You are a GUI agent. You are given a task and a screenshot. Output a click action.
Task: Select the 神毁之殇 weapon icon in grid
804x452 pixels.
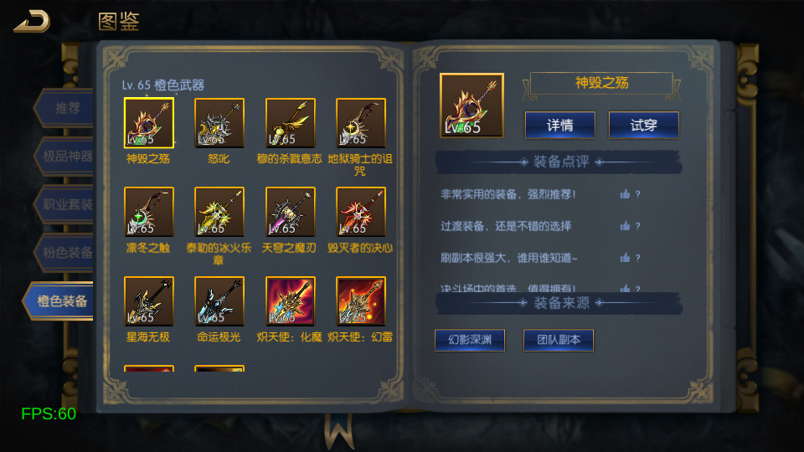point(149,123)
